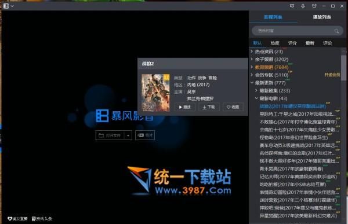
Task: Click the ticket icon button beside open file
Action: coord(145,135)
